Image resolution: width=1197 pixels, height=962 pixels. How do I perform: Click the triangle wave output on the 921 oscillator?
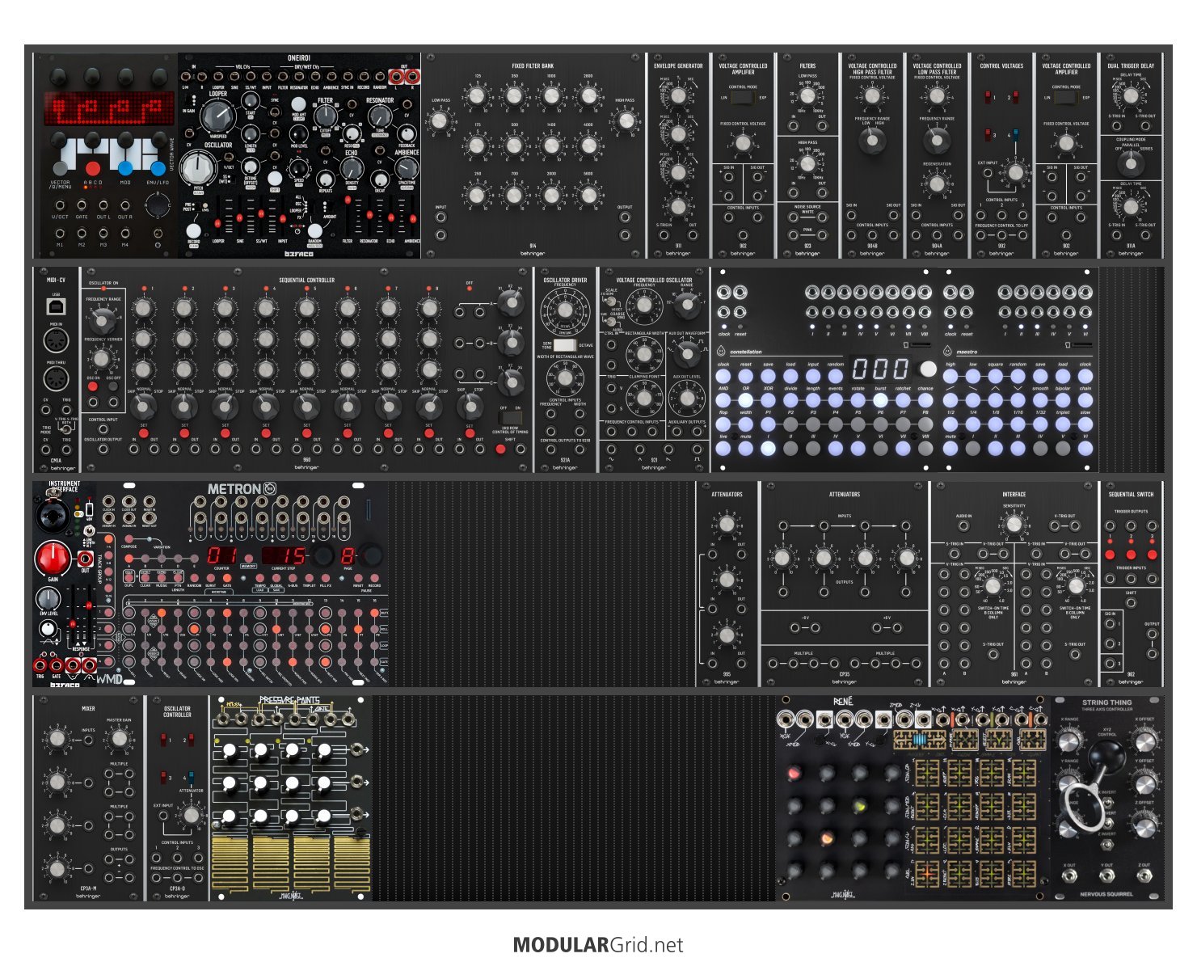[639, 449]
